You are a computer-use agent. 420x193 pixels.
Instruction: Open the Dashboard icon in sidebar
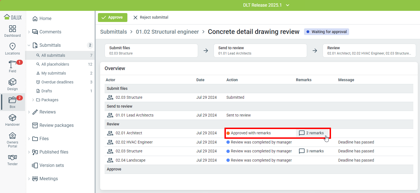coord(13,29)
